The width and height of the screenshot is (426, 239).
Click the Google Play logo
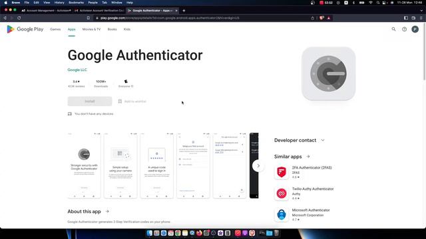(x=25, y=29)
